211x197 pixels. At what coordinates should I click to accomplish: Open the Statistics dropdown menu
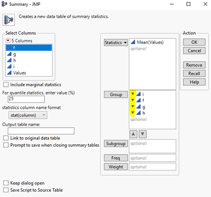pyautogui.click(x=116, y=43)
